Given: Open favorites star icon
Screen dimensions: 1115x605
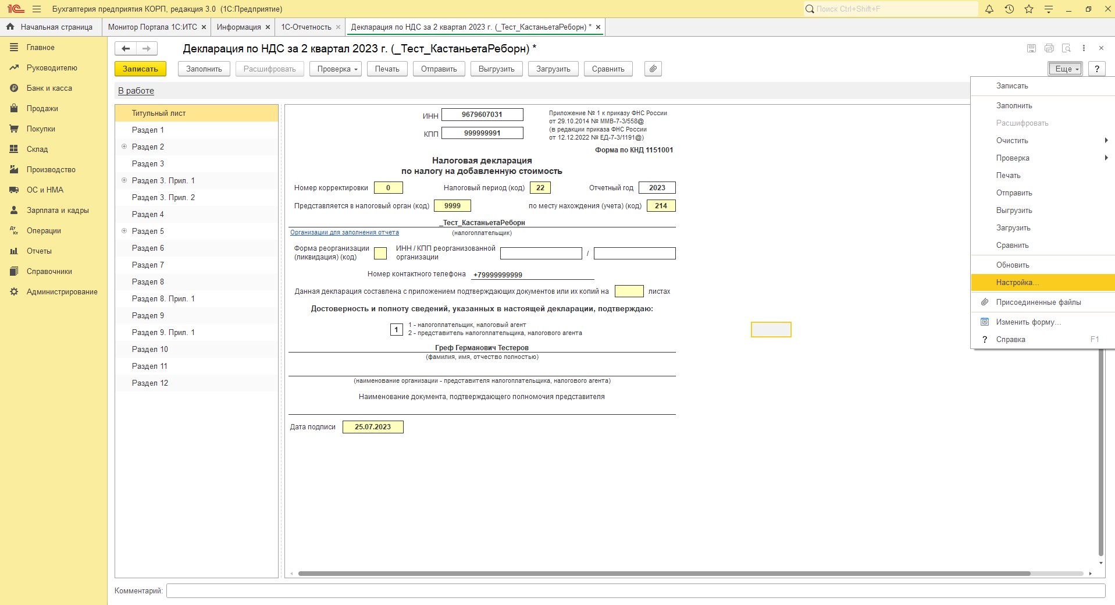Looking at the screenshot, I should click(x=1029, y=9).
